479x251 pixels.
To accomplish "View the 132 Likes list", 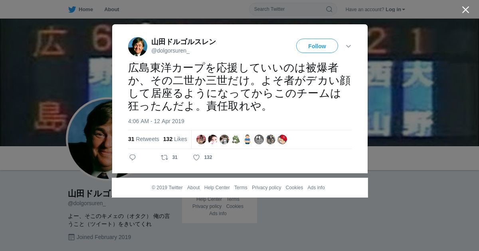I will [x=175, y=139].
